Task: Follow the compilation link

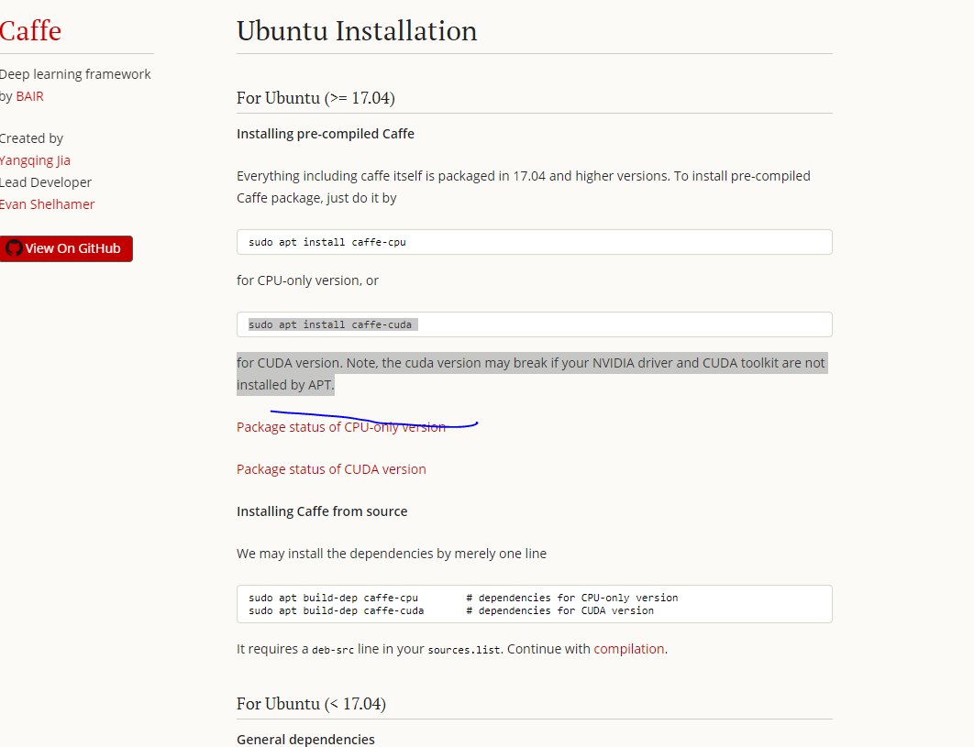Action: 628,649
